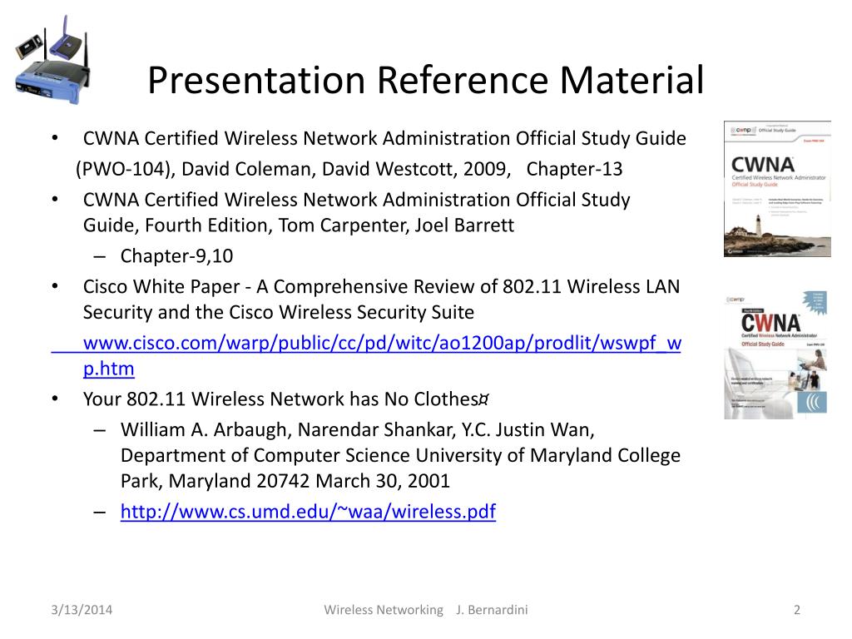Viewport: 852px width, 639px height.
Task: Click "Park, Maryland 20742 March 30, 2001"
Action: (x=285, y=481)
